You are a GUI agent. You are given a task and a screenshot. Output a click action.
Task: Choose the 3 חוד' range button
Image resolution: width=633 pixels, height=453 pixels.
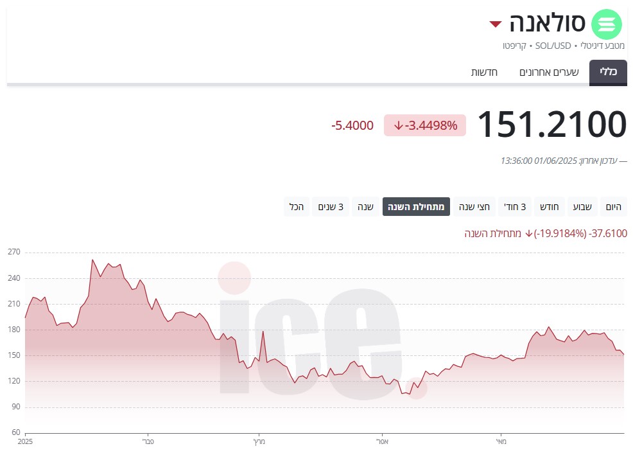514,207
